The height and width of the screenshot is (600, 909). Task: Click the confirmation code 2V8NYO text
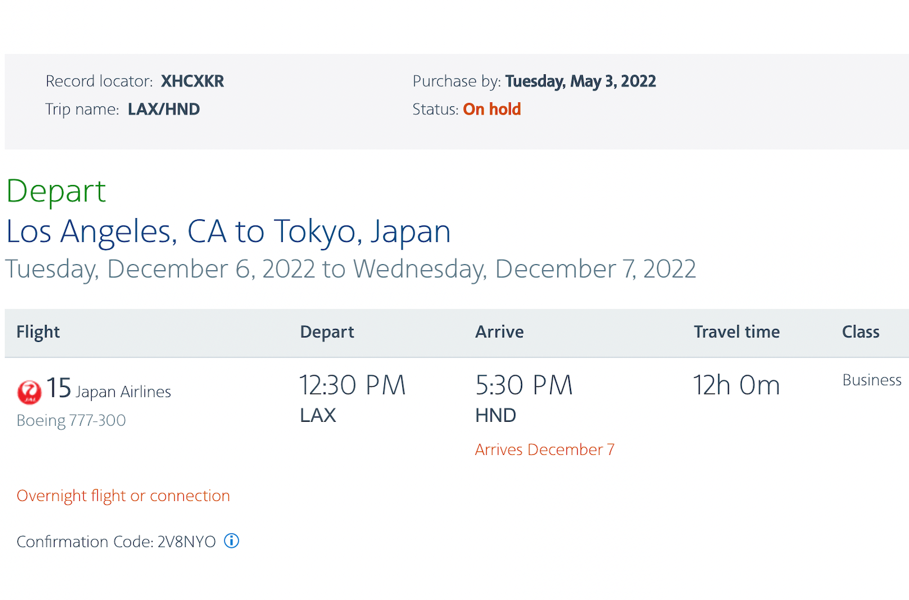point(186,542)
